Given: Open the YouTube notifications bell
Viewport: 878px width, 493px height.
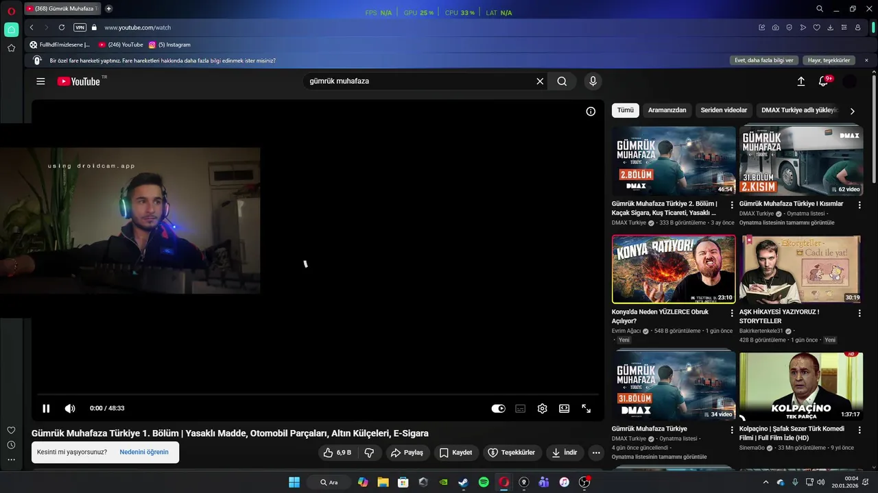Looking at the screenshot, I should [824, 81].
